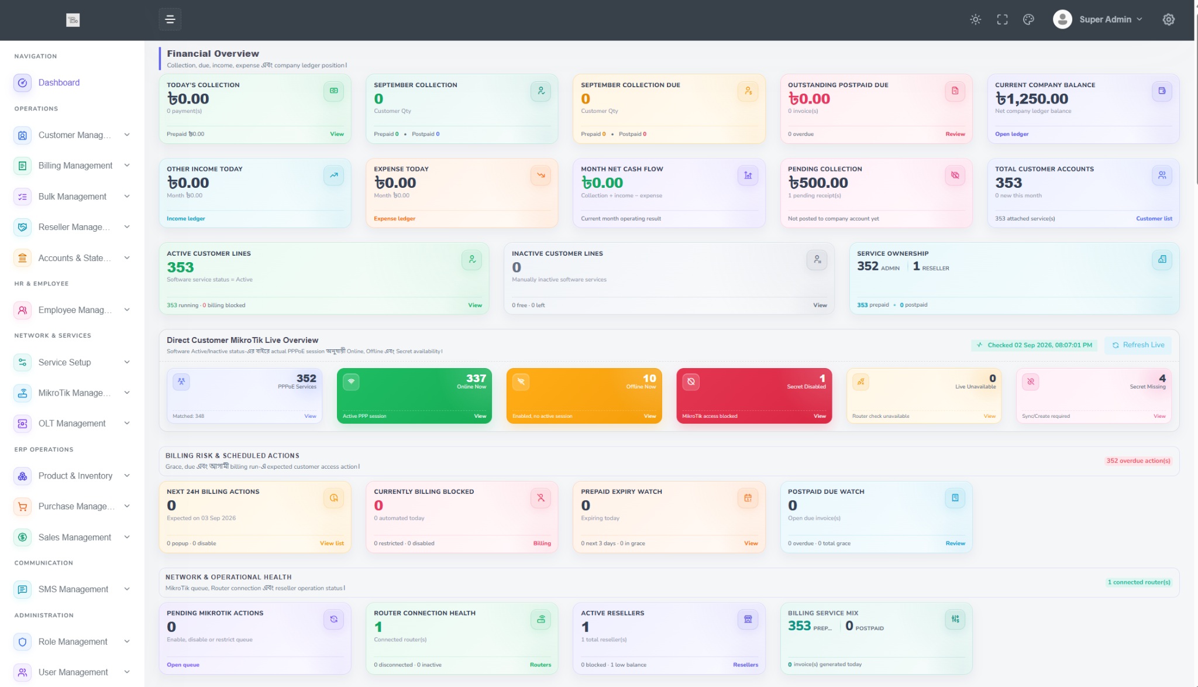Switch light/dark theme with sun icon
The image size is (1198, 687).
click(x=976, y=19)
